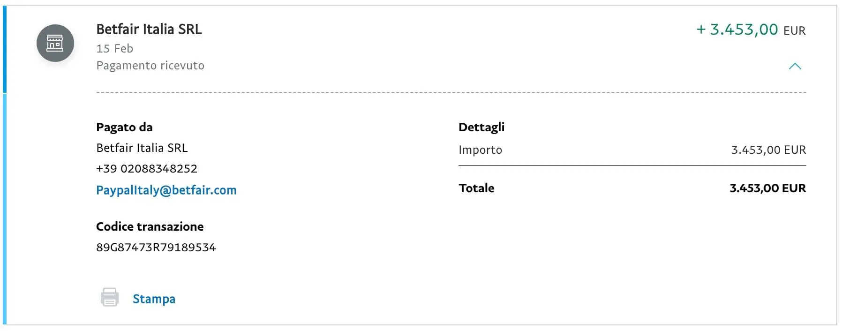Click the Importo amount value
This screenshot has width=842, height=331.
(768, 150)
